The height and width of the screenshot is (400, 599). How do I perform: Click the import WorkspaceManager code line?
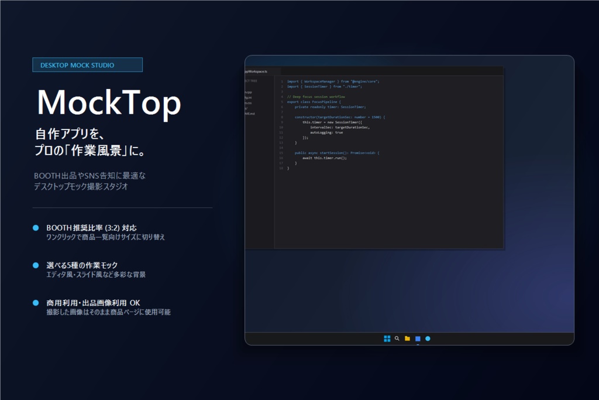click(x=333, y=81)
